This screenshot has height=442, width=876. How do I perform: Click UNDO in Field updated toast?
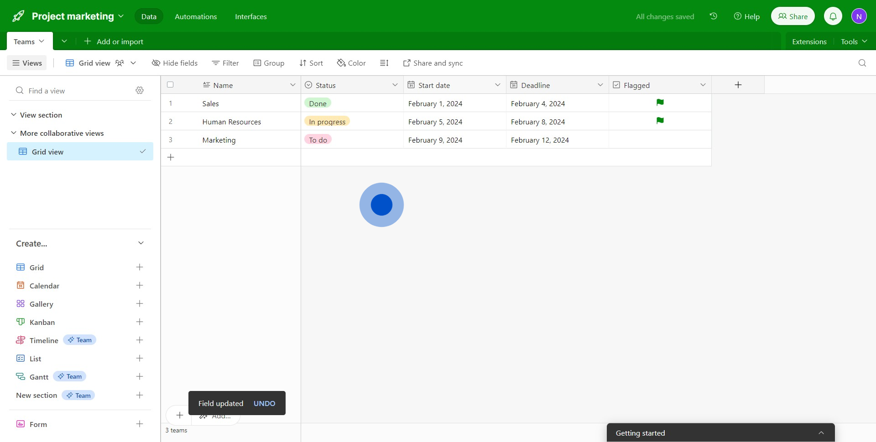[265, 403]
